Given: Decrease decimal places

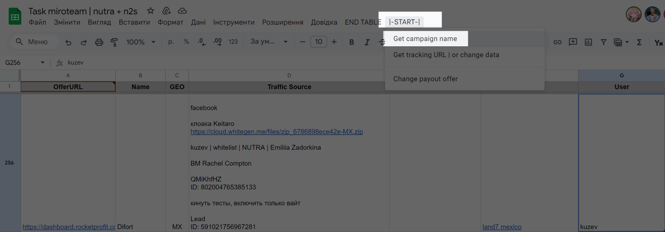Looking at the screenshot, I should 201,42.
